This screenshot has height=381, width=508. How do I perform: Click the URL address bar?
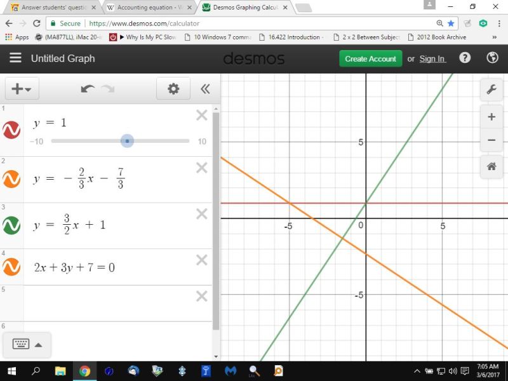tap(253, 23)
